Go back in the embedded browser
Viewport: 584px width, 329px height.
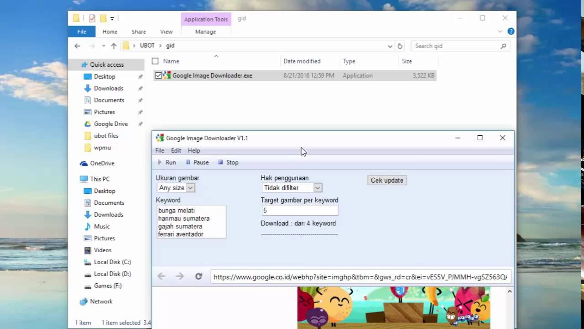point(161,276)
